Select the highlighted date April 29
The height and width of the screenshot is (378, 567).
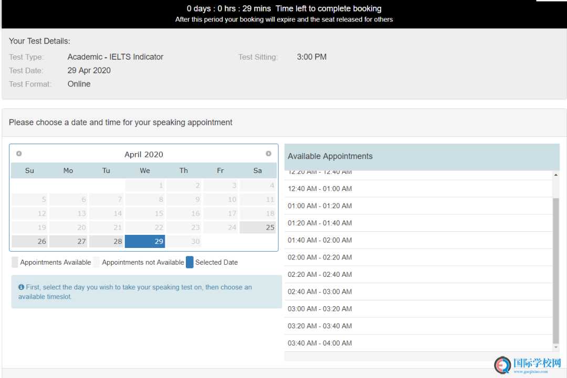tap(145, 241)
